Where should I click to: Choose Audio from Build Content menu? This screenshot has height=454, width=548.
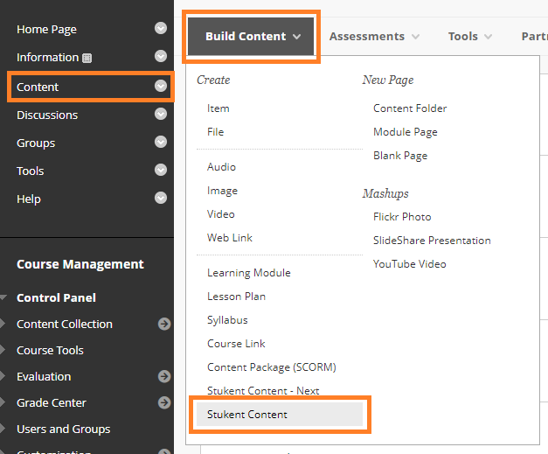221,167
